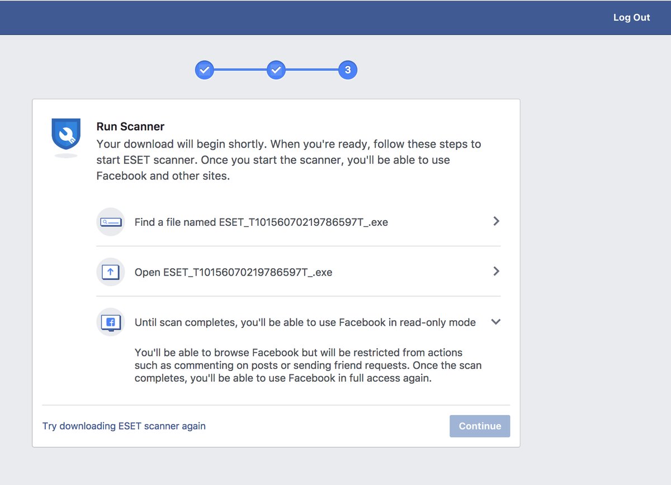Click the Run Scanner heading
The height and width of the screenshot is (485, 671).
130,127
